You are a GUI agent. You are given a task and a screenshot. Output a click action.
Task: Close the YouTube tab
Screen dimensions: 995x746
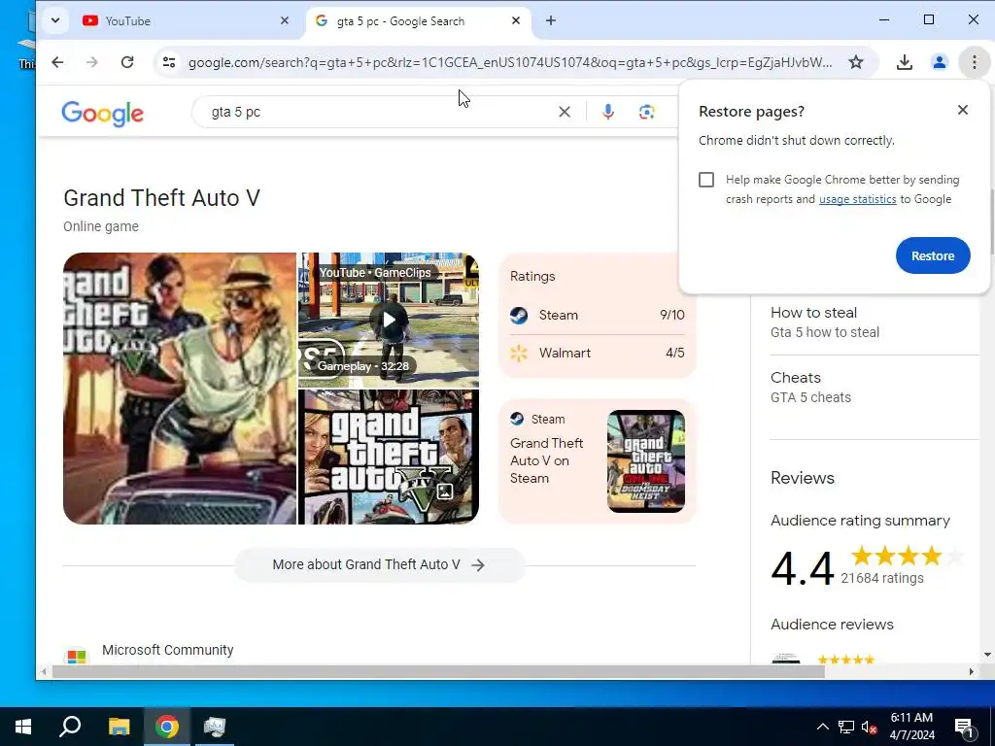coord(285,21)
